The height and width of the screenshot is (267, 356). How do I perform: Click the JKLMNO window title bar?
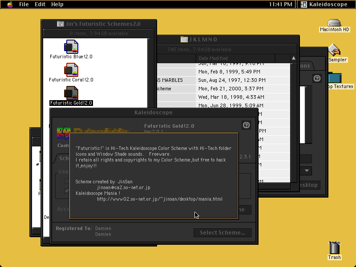228,39
